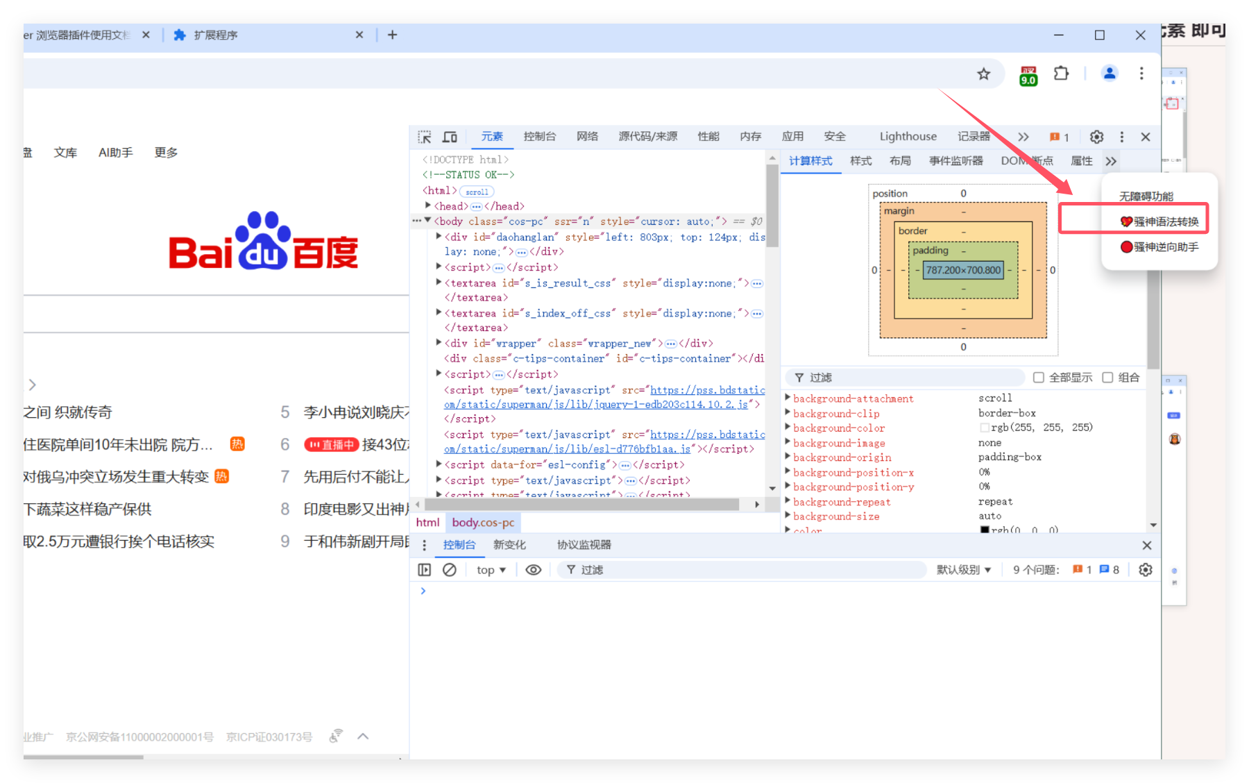Click the elements panel horizontal scrollbar
The image size is (1249, 783).
tap(581, 505)
